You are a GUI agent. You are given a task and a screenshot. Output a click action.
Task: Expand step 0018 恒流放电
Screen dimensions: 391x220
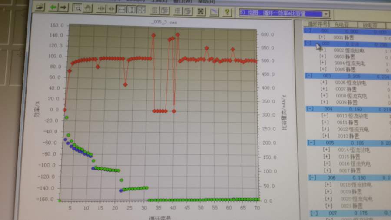tap(328, 185)
